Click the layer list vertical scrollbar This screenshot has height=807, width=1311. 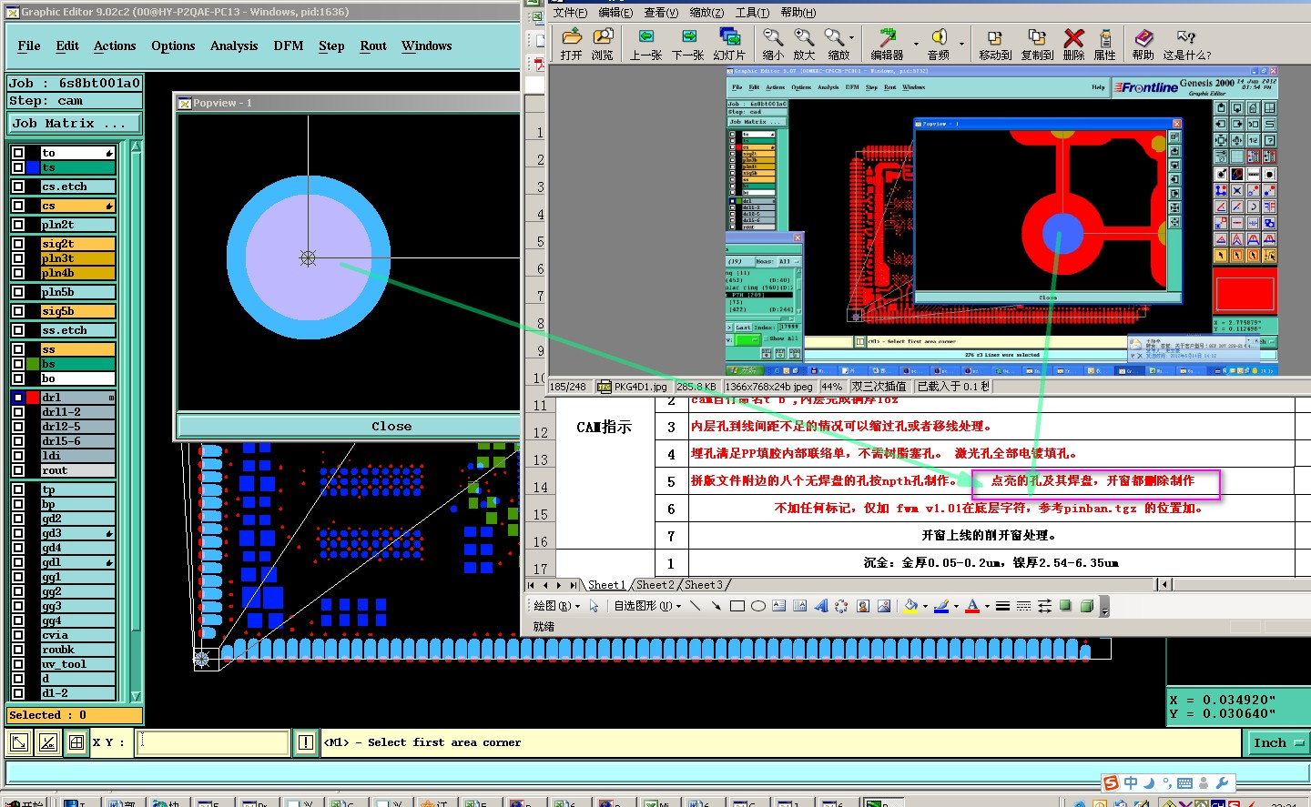(x=137, y=420)
